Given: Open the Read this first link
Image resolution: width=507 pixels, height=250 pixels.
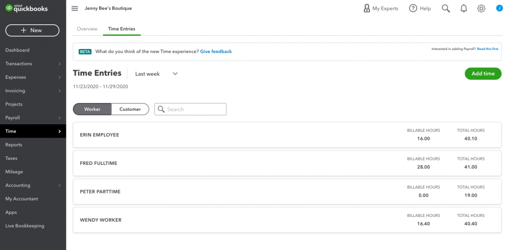Looking at the screenshot, I should pyautogui.click(x=488, y=49).
